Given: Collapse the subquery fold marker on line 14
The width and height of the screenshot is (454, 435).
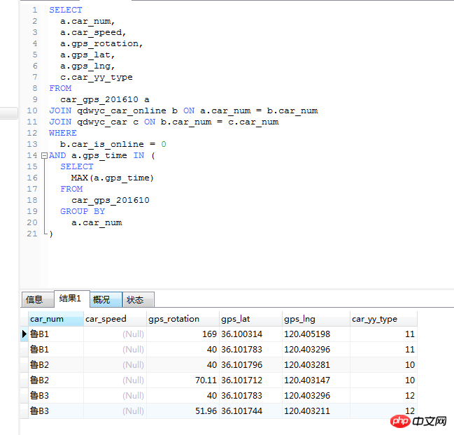Looking at the screenshot, I should [44, 156].
